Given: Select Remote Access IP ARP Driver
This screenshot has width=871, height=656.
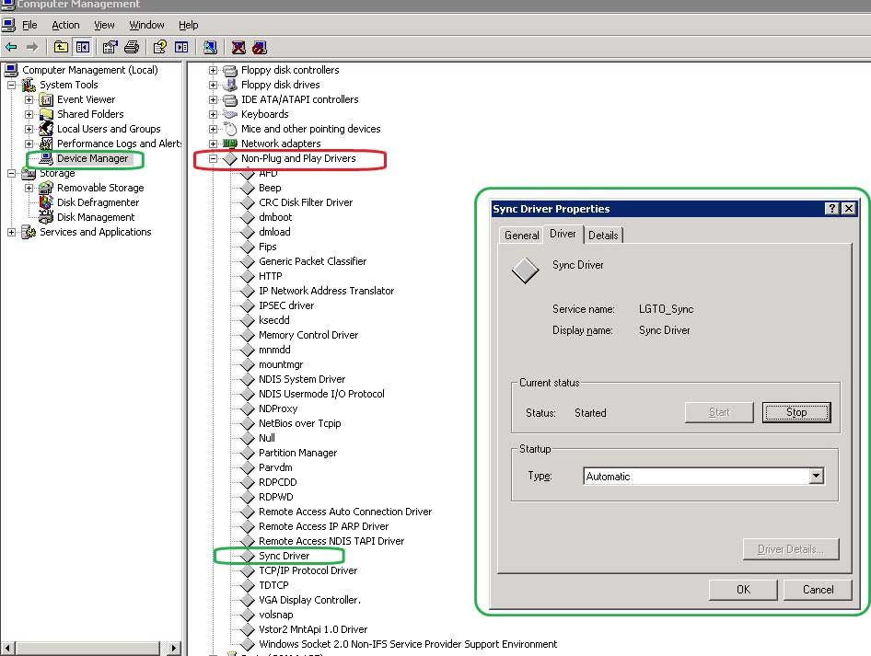Looking at the screenshot, I should (x=323, y=526).
